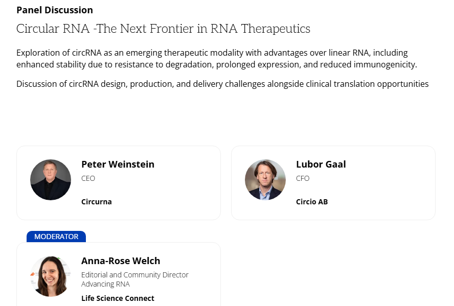Screen dimensions: 454x306
Task: Open Lubor Gaal's profile photo
Action: [265, 180]
